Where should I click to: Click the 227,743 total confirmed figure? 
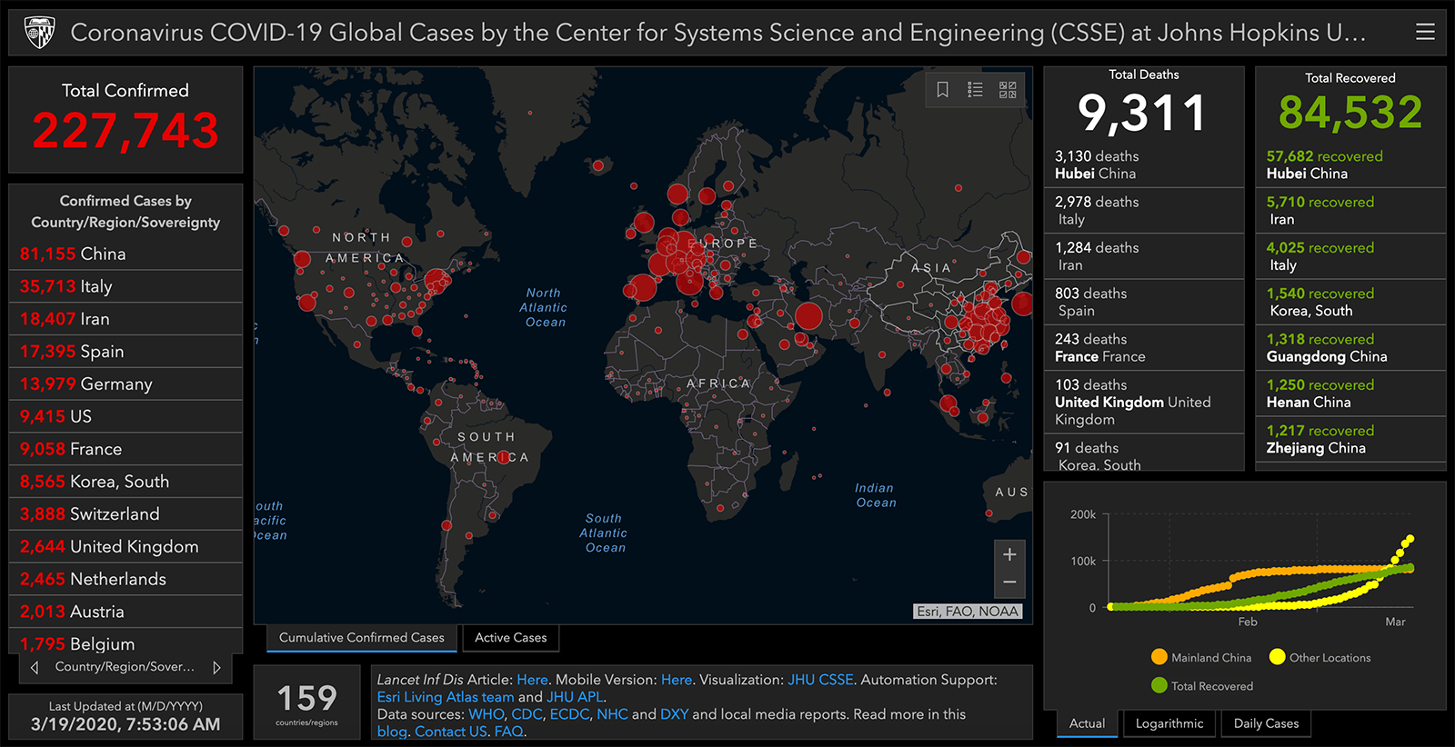(x=125, y=131)
